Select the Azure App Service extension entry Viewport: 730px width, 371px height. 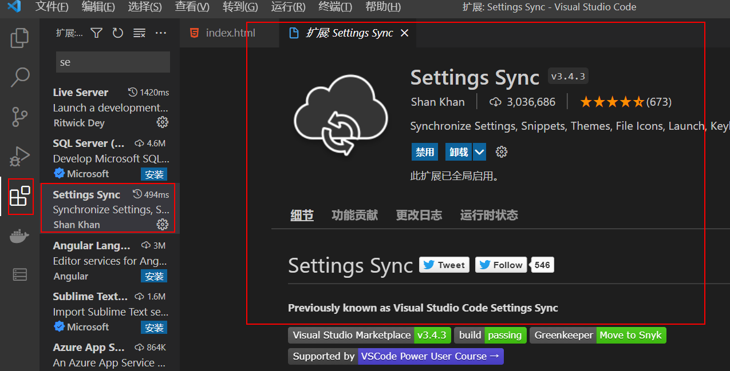click(110, 354)
